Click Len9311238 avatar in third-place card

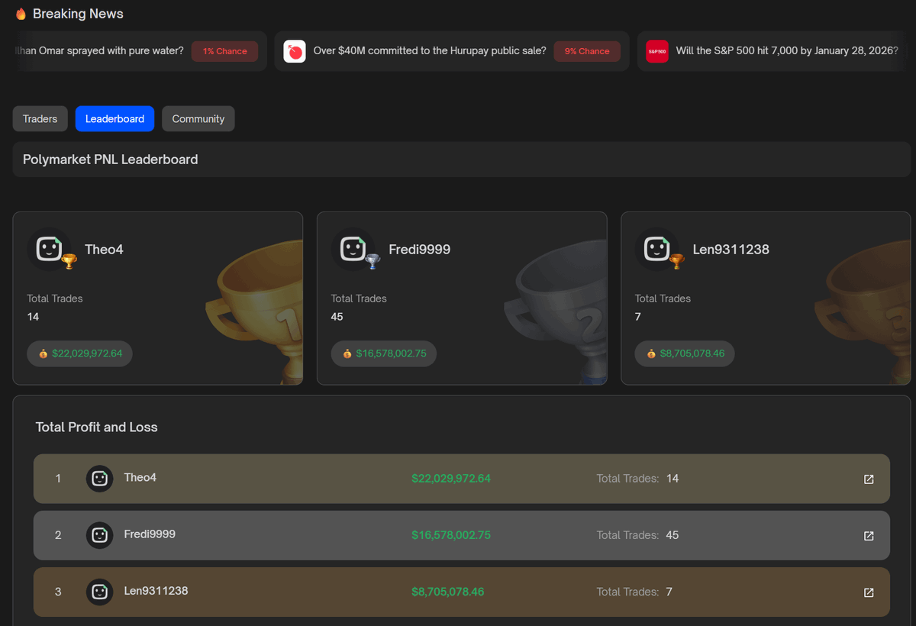656,249
